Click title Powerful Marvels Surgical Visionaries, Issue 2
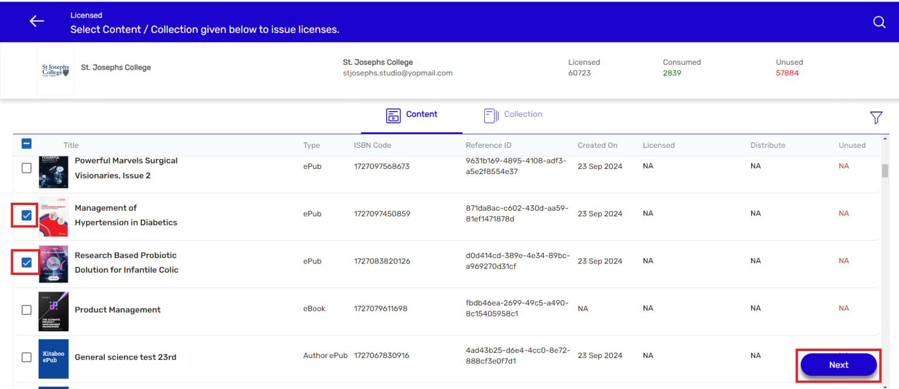The image size is (899, 389). click(x=126, y=168)
